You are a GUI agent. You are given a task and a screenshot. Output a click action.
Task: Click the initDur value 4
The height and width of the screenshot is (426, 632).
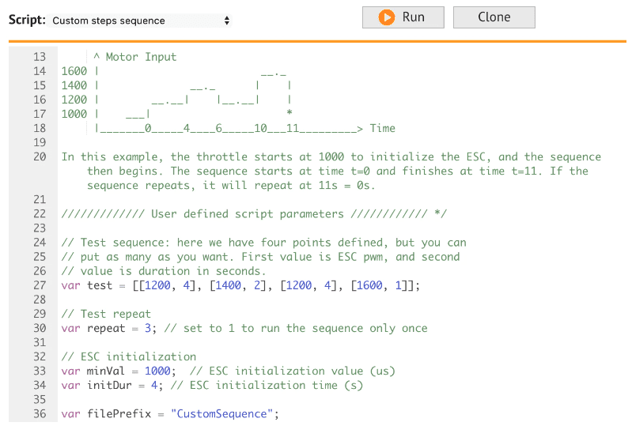(154, 386)
